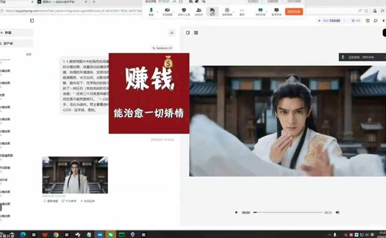Play the video preview

coord(236,212)
